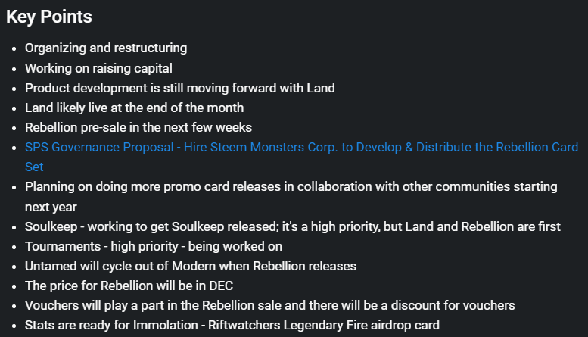Screen dimensions: 588x337
Task: Click the 'Tournaments - high priority' line
Action: [x=154, y=246]
